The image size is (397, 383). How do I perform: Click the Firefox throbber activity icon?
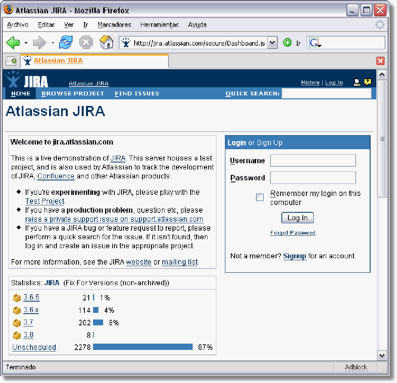379,25
